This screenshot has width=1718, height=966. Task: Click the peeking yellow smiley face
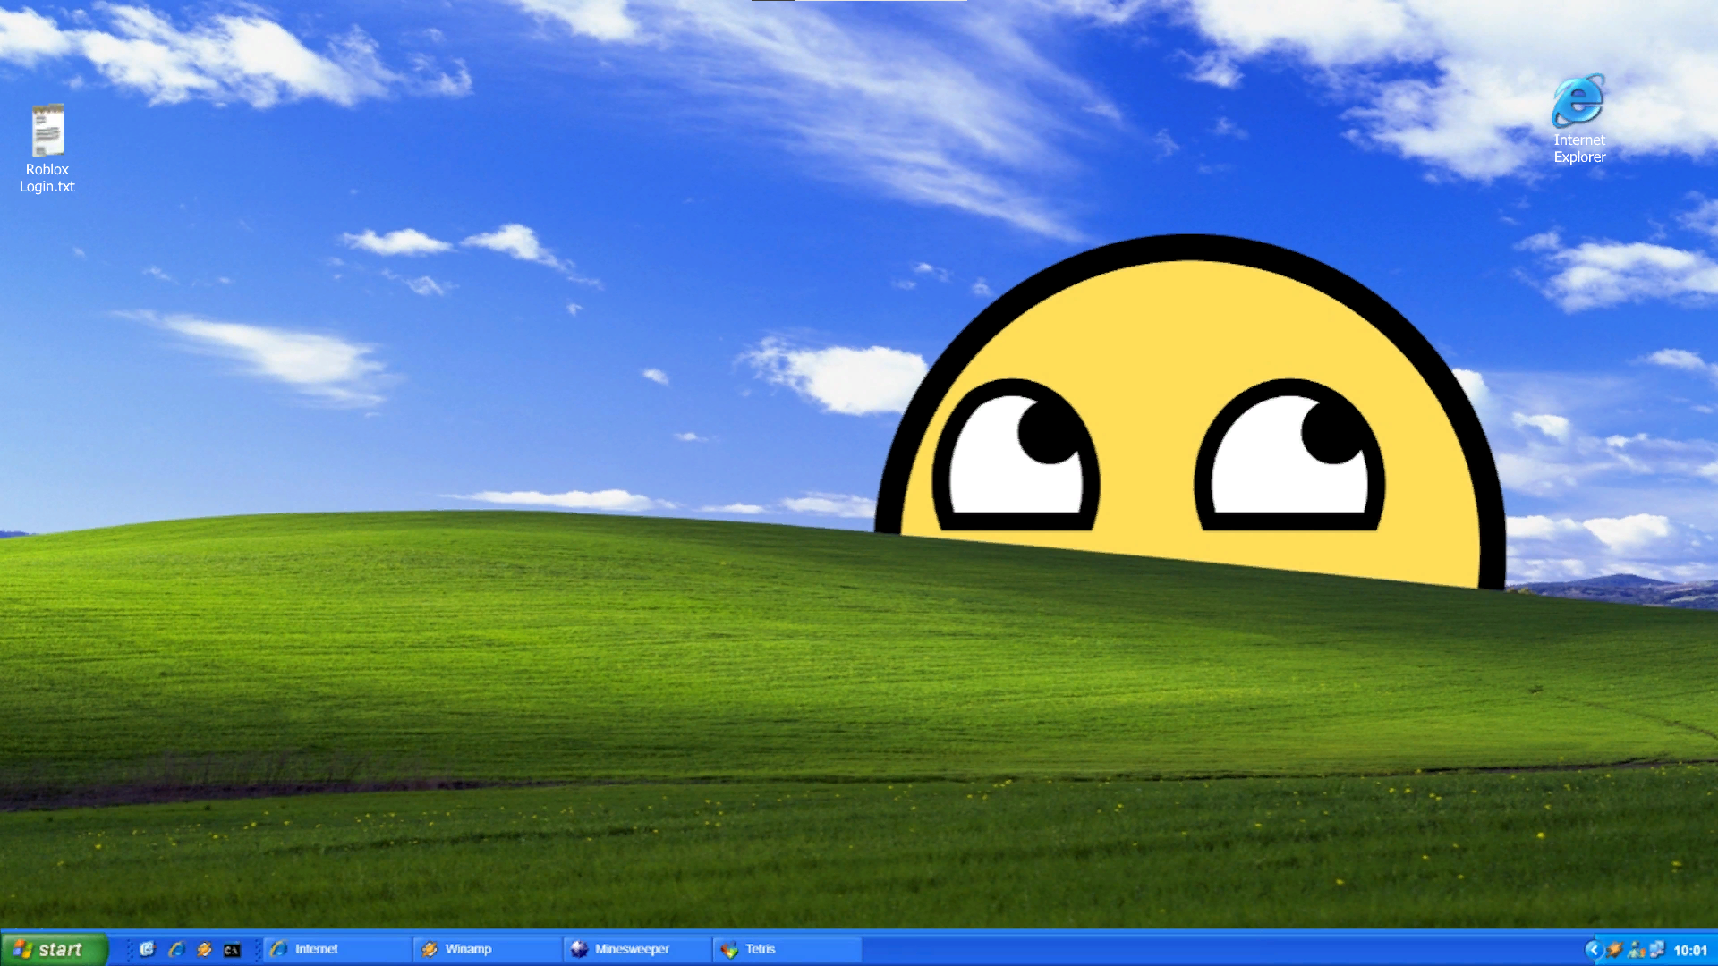click(1190, 411)
